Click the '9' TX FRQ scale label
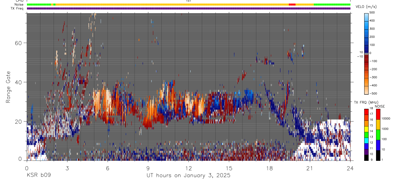This screenshot has height=182, width=394. click(372, 160)
